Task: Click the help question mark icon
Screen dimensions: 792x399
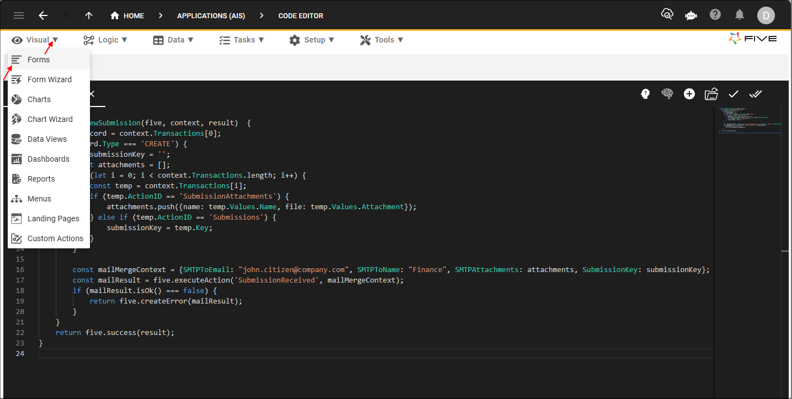Action: (715, 15)
